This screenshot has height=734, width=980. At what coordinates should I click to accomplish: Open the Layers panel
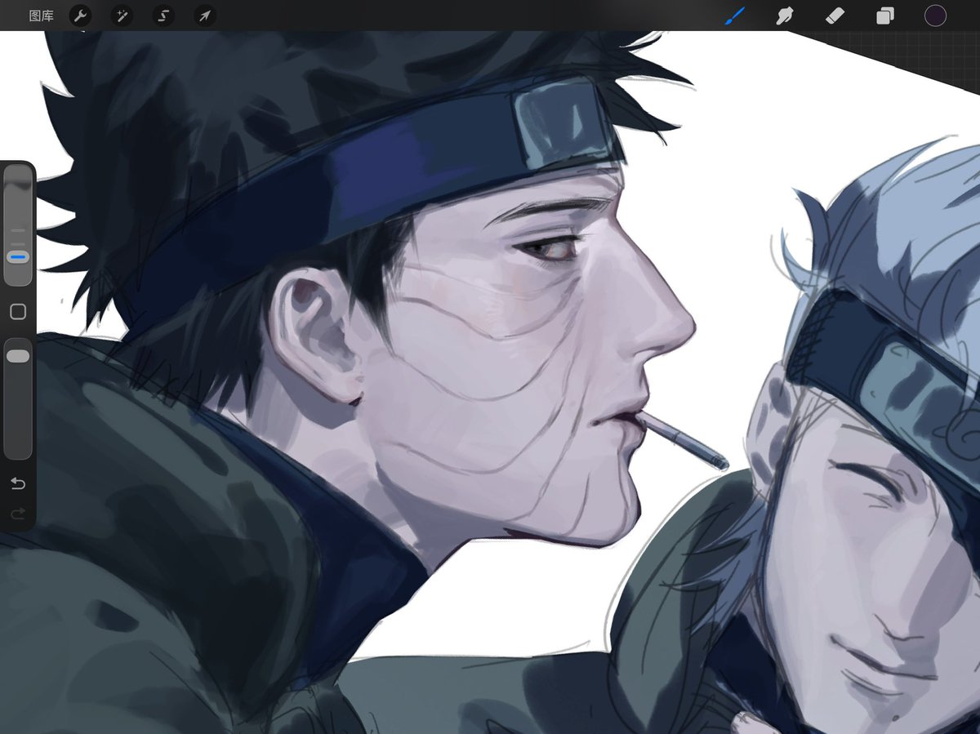[x=885, y=16]
